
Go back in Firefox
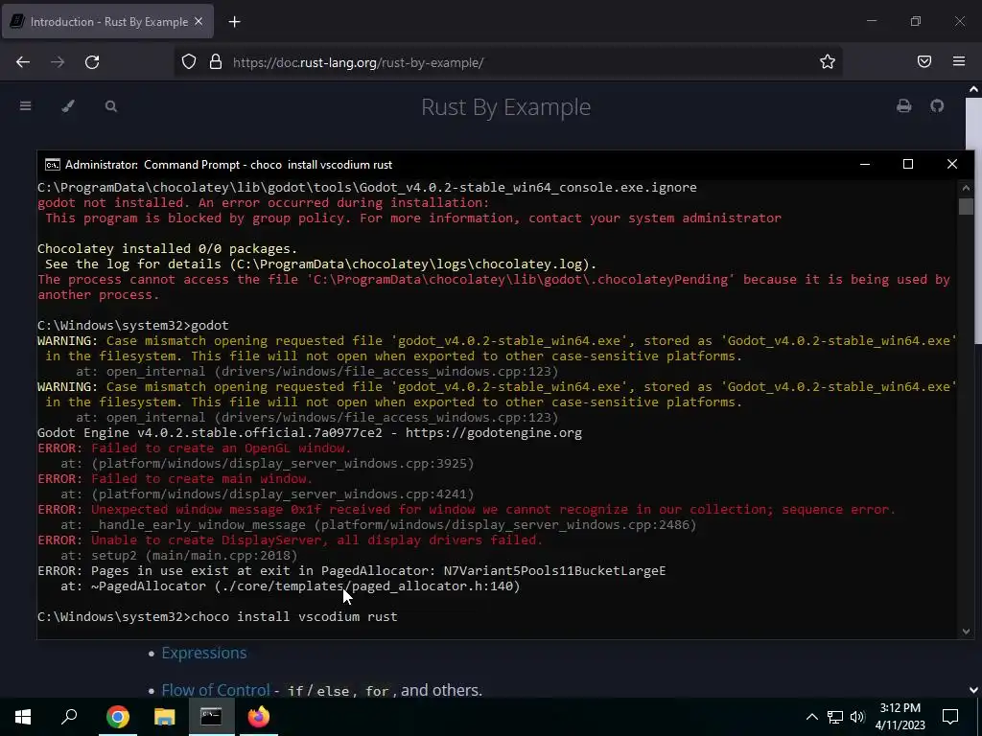pyautogui.click(x=23, y=62)
